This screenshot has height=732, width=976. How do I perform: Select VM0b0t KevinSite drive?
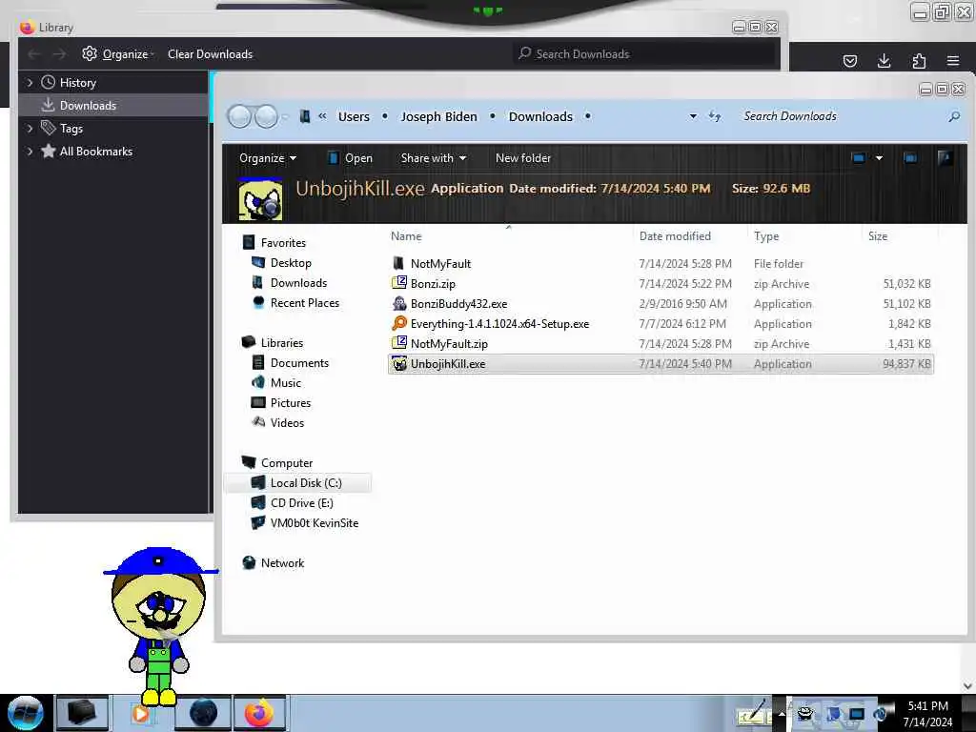[x=315, y=523]
